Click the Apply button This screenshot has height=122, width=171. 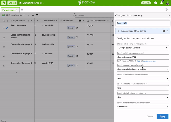pyautogui.click(x=162, y=117)
